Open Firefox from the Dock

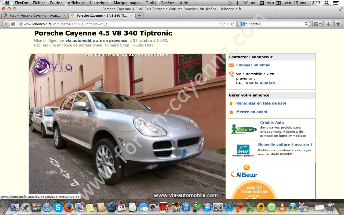coord(69,207)
